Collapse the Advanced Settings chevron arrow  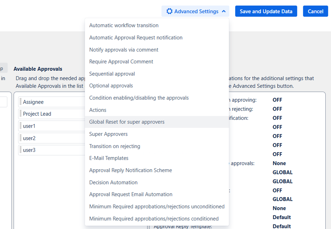pos(224,11)
